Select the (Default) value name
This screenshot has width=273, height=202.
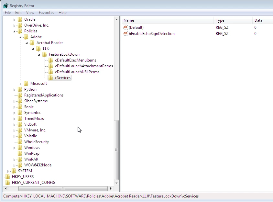coord(136,28)
